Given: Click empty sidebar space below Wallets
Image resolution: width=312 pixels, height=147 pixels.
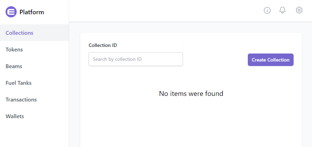Looking at the screenshot, I should click(34, 136).
